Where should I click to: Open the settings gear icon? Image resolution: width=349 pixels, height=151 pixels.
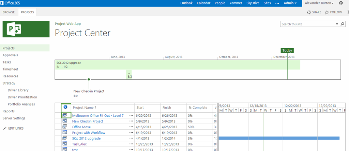point(340,3)
